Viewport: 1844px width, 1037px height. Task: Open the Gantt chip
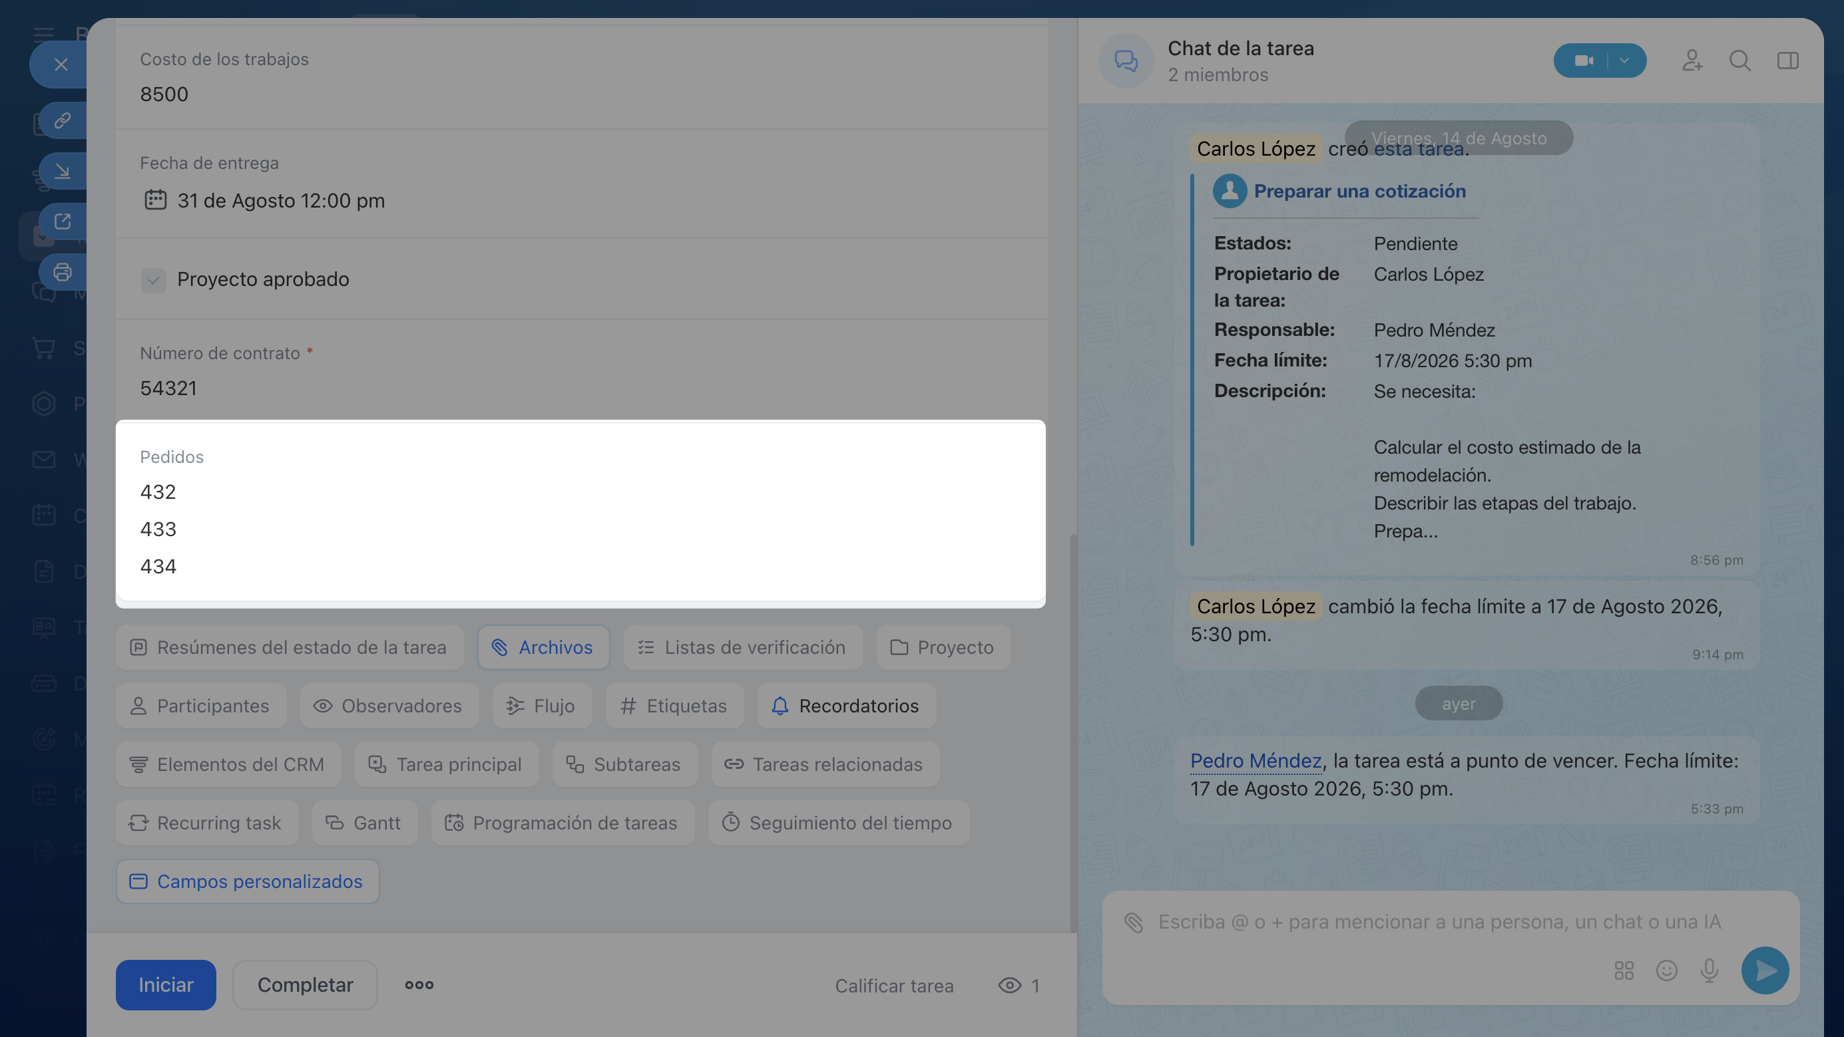click(x=365, y=823)
